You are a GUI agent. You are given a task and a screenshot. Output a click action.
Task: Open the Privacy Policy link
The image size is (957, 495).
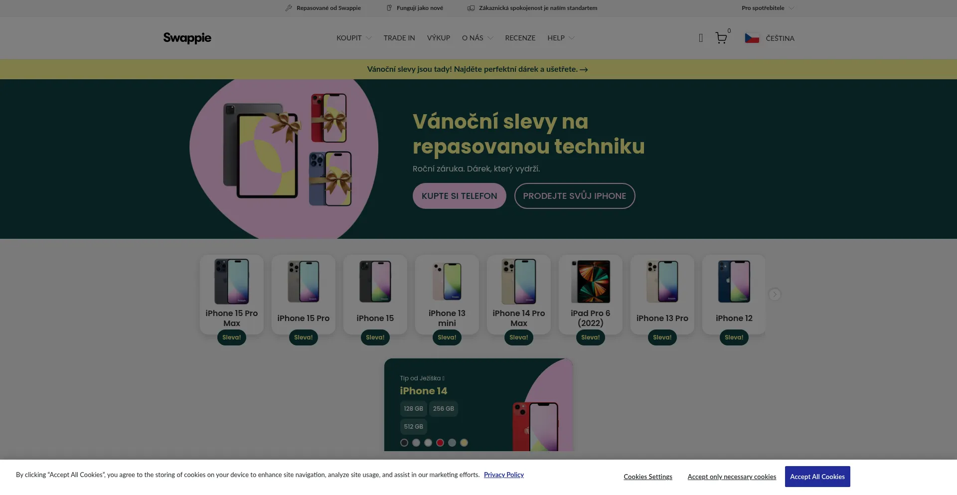click(x=503, y=475)
